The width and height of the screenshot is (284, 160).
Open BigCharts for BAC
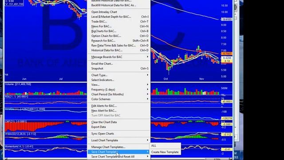[119, 31]
